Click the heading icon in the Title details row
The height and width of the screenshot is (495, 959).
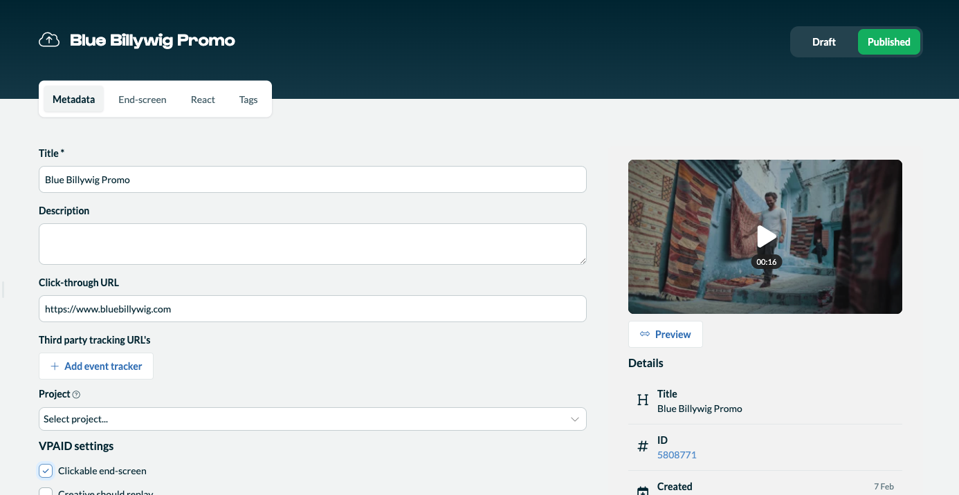point(643,400)
